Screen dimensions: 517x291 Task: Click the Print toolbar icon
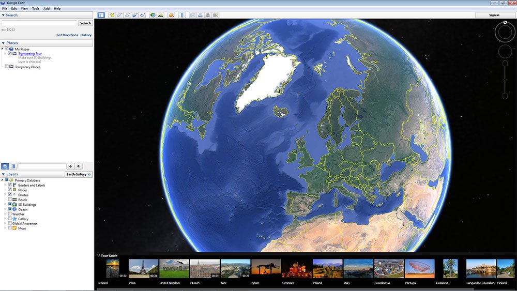coord(200,15)
